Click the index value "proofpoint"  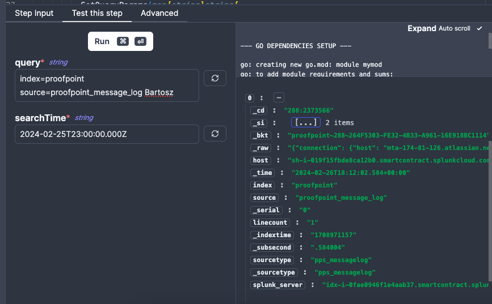tap(314, 185)
